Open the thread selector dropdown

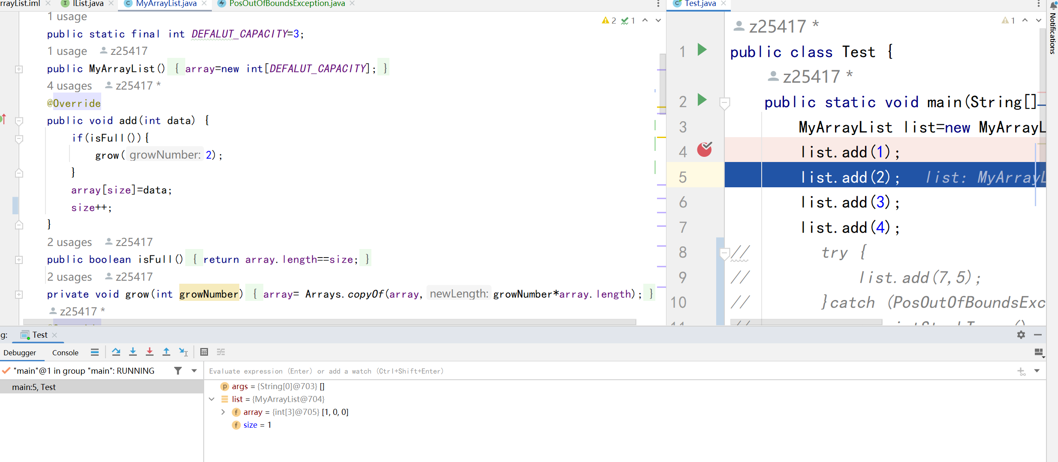194,371
